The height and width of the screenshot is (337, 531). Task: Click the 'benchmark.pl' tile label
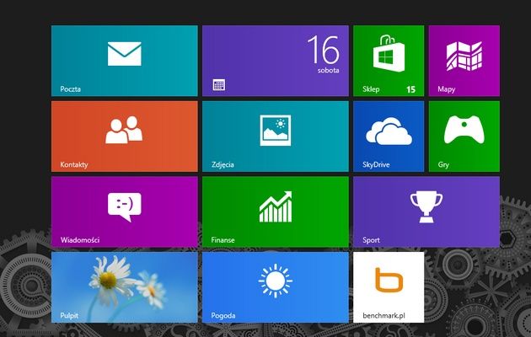pos(383,316)
